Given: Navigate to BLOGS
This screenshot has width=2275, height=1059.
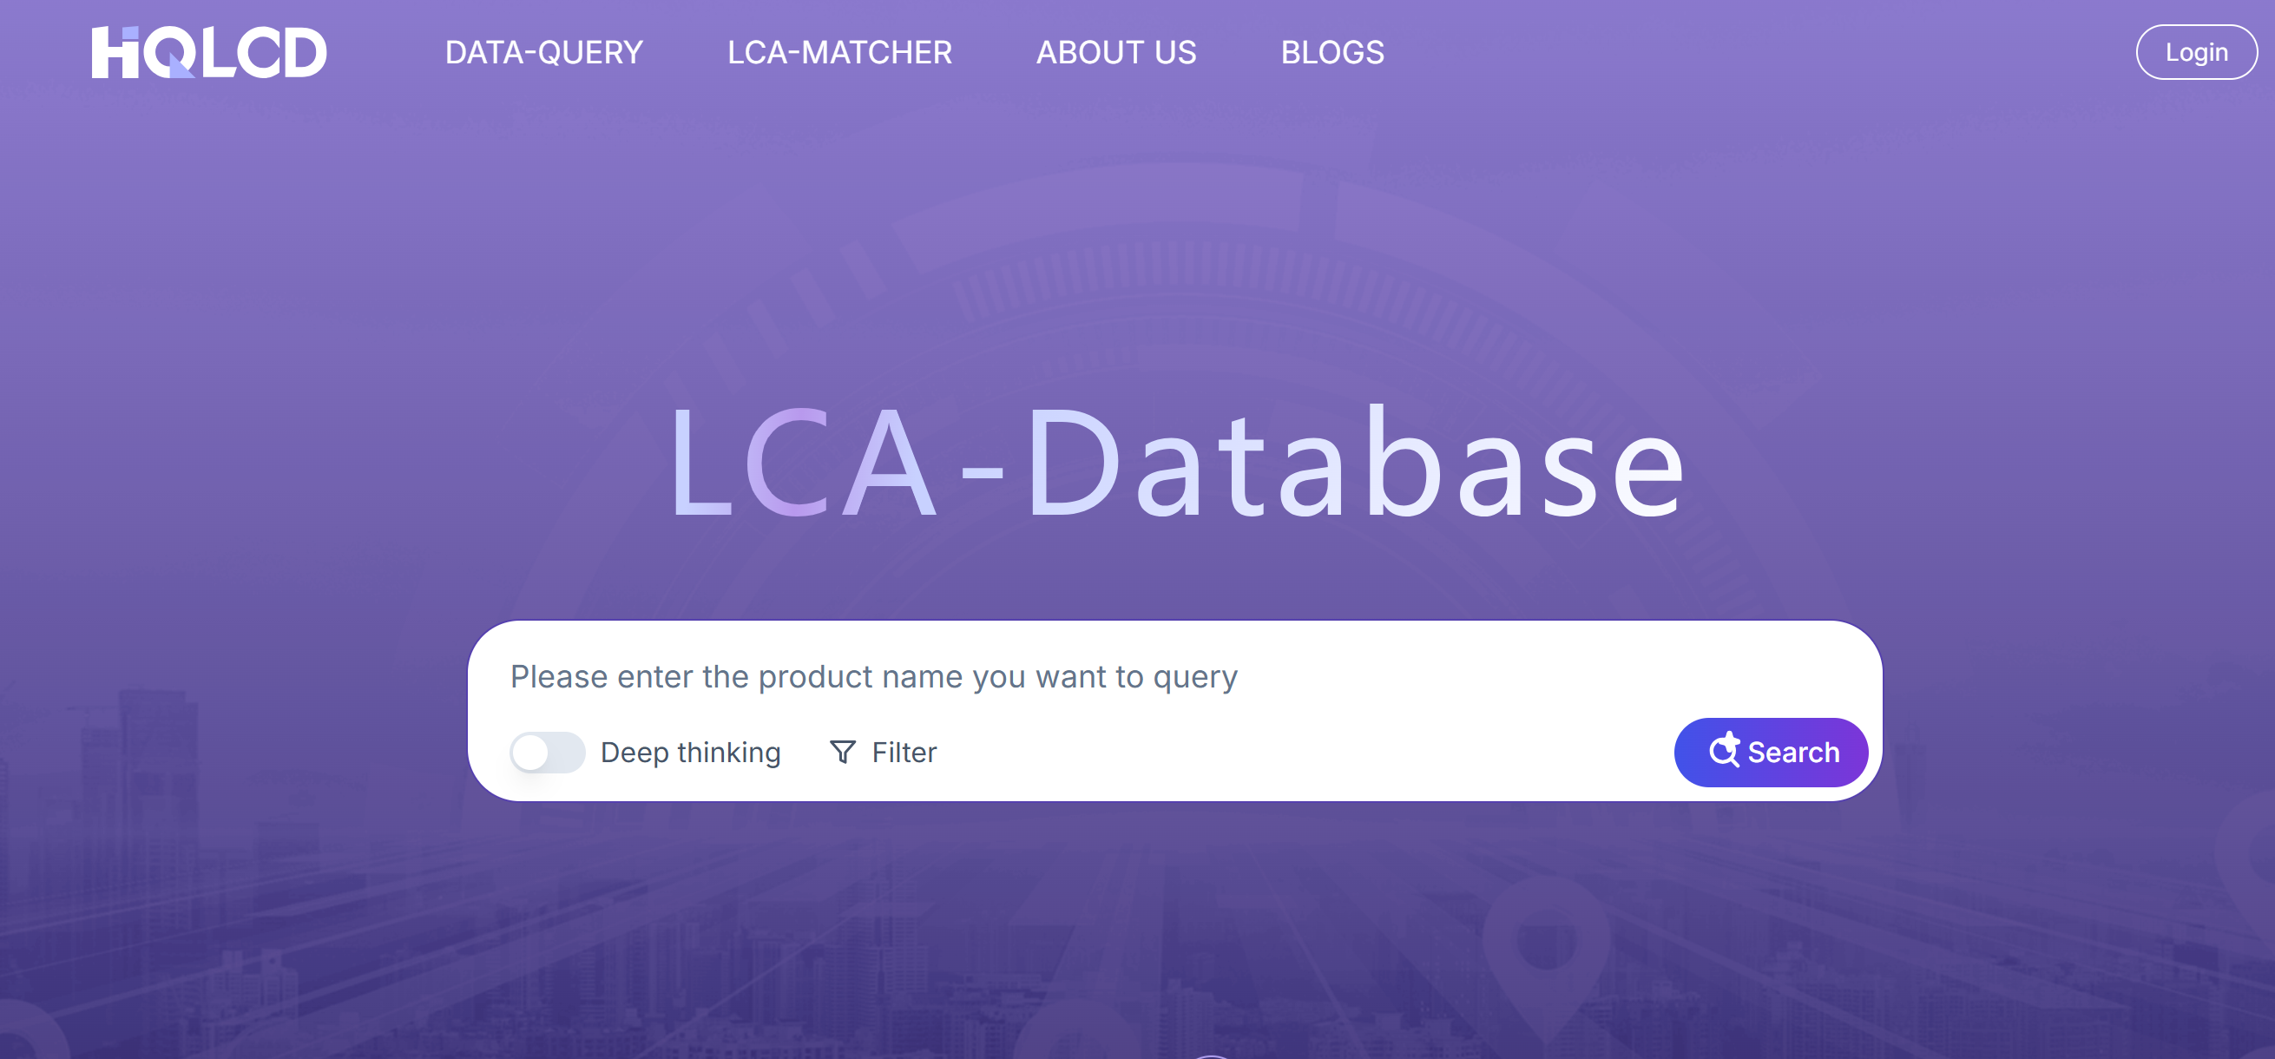Looking at the screenshot, I should click(x=1331, y=53).
